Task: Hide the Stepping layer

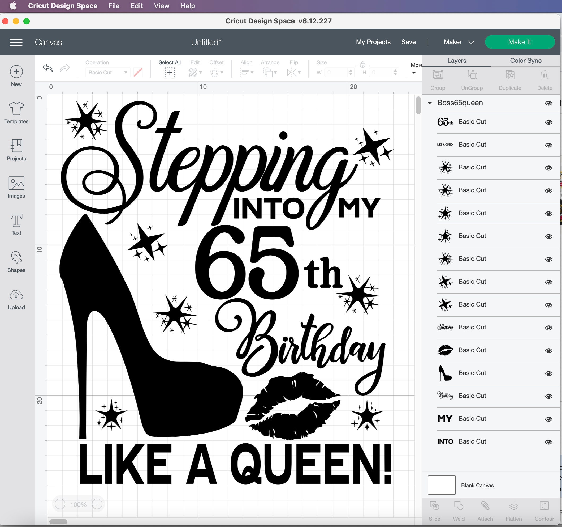Action: 549,328
